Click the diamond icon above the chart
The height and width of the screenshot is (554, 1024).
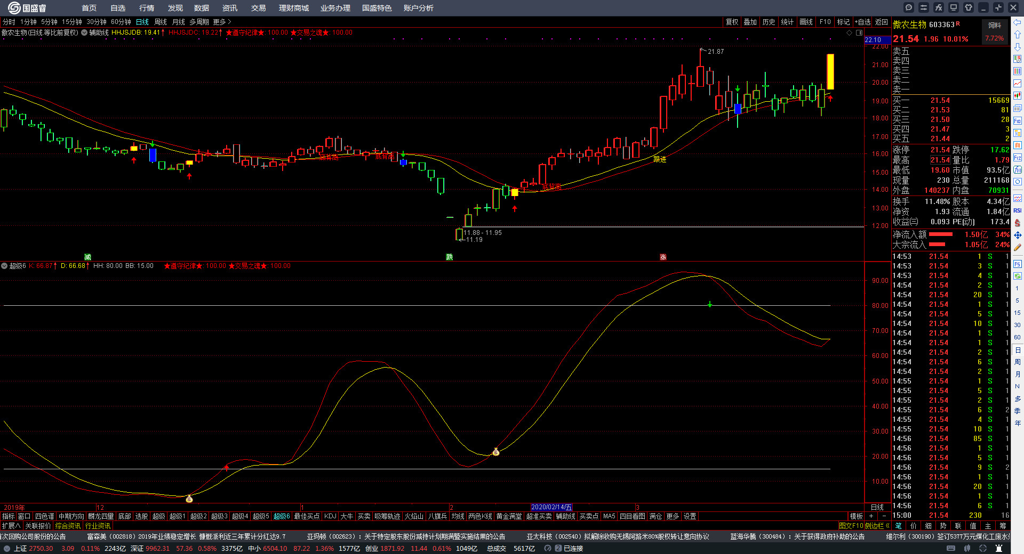tap(850, 32)
